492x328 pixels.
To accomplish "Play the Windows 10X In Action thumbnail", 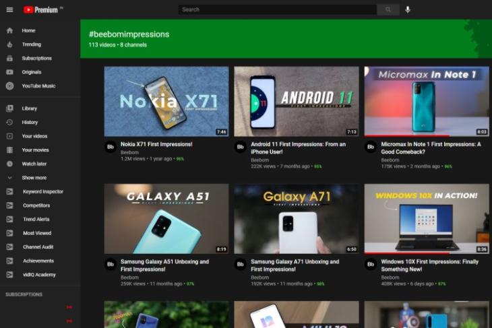I will [x=427, y=219].
